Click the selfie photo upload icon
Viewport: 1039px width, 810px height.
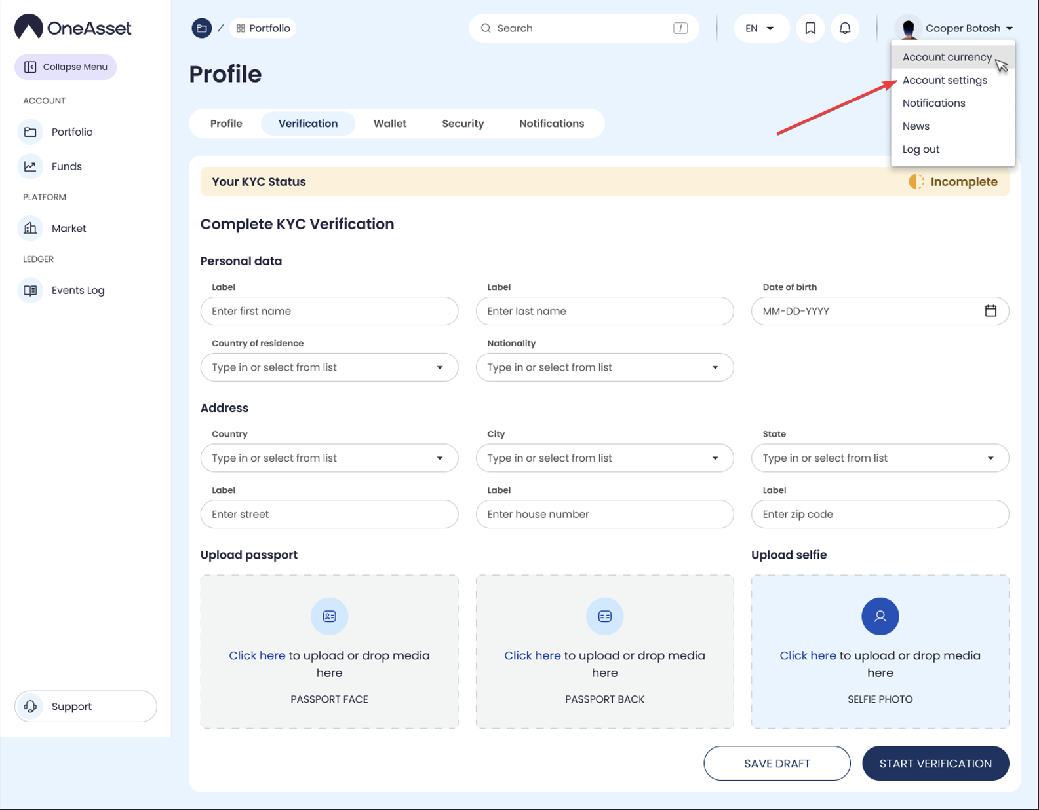point(880,616)
